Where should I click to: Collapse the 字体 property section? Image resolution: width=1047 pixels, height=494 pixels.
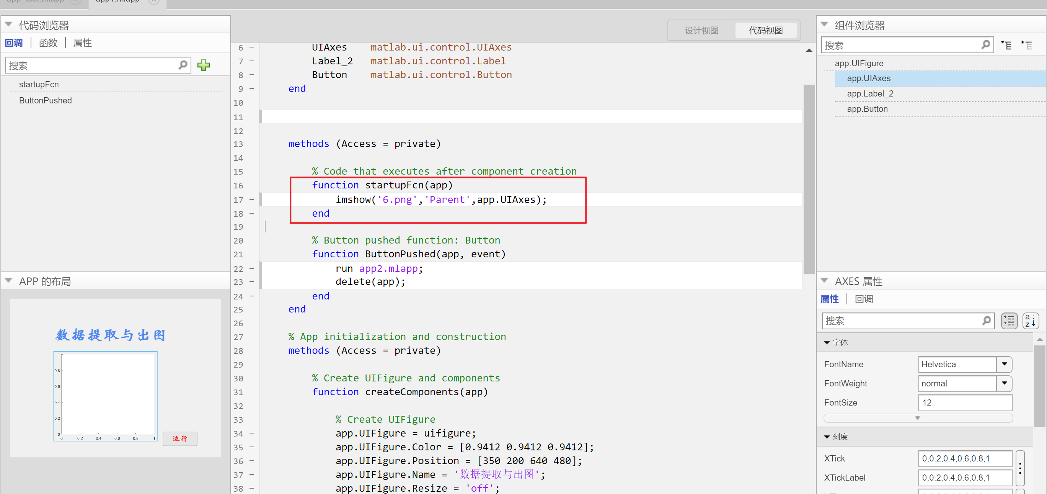[x=827, y=343]
